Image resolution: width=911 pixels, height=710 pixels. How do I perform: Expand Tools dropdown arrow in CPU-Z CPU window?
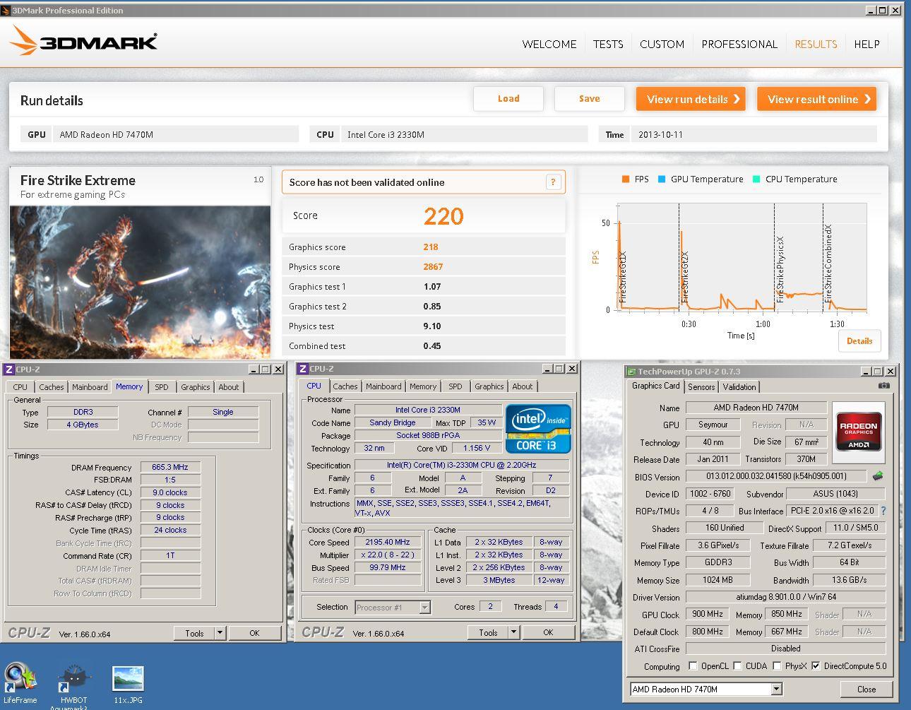[x=513, y=632]
